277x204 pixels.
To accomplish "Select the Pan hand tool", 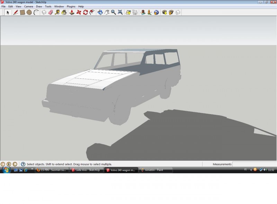I will [107, 12].
